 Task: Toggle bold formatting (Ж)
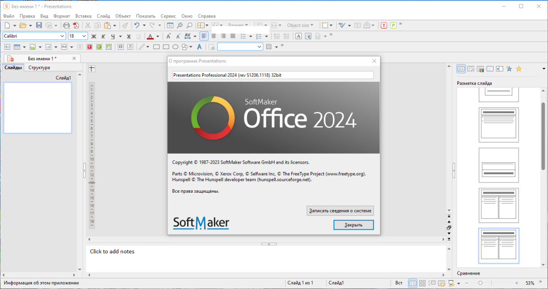coord(94,36)
